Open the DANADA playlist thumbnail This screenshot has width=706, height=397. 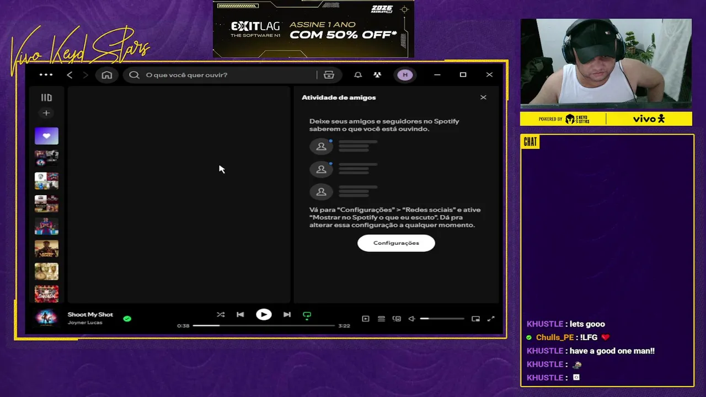[x=46, y=294]
